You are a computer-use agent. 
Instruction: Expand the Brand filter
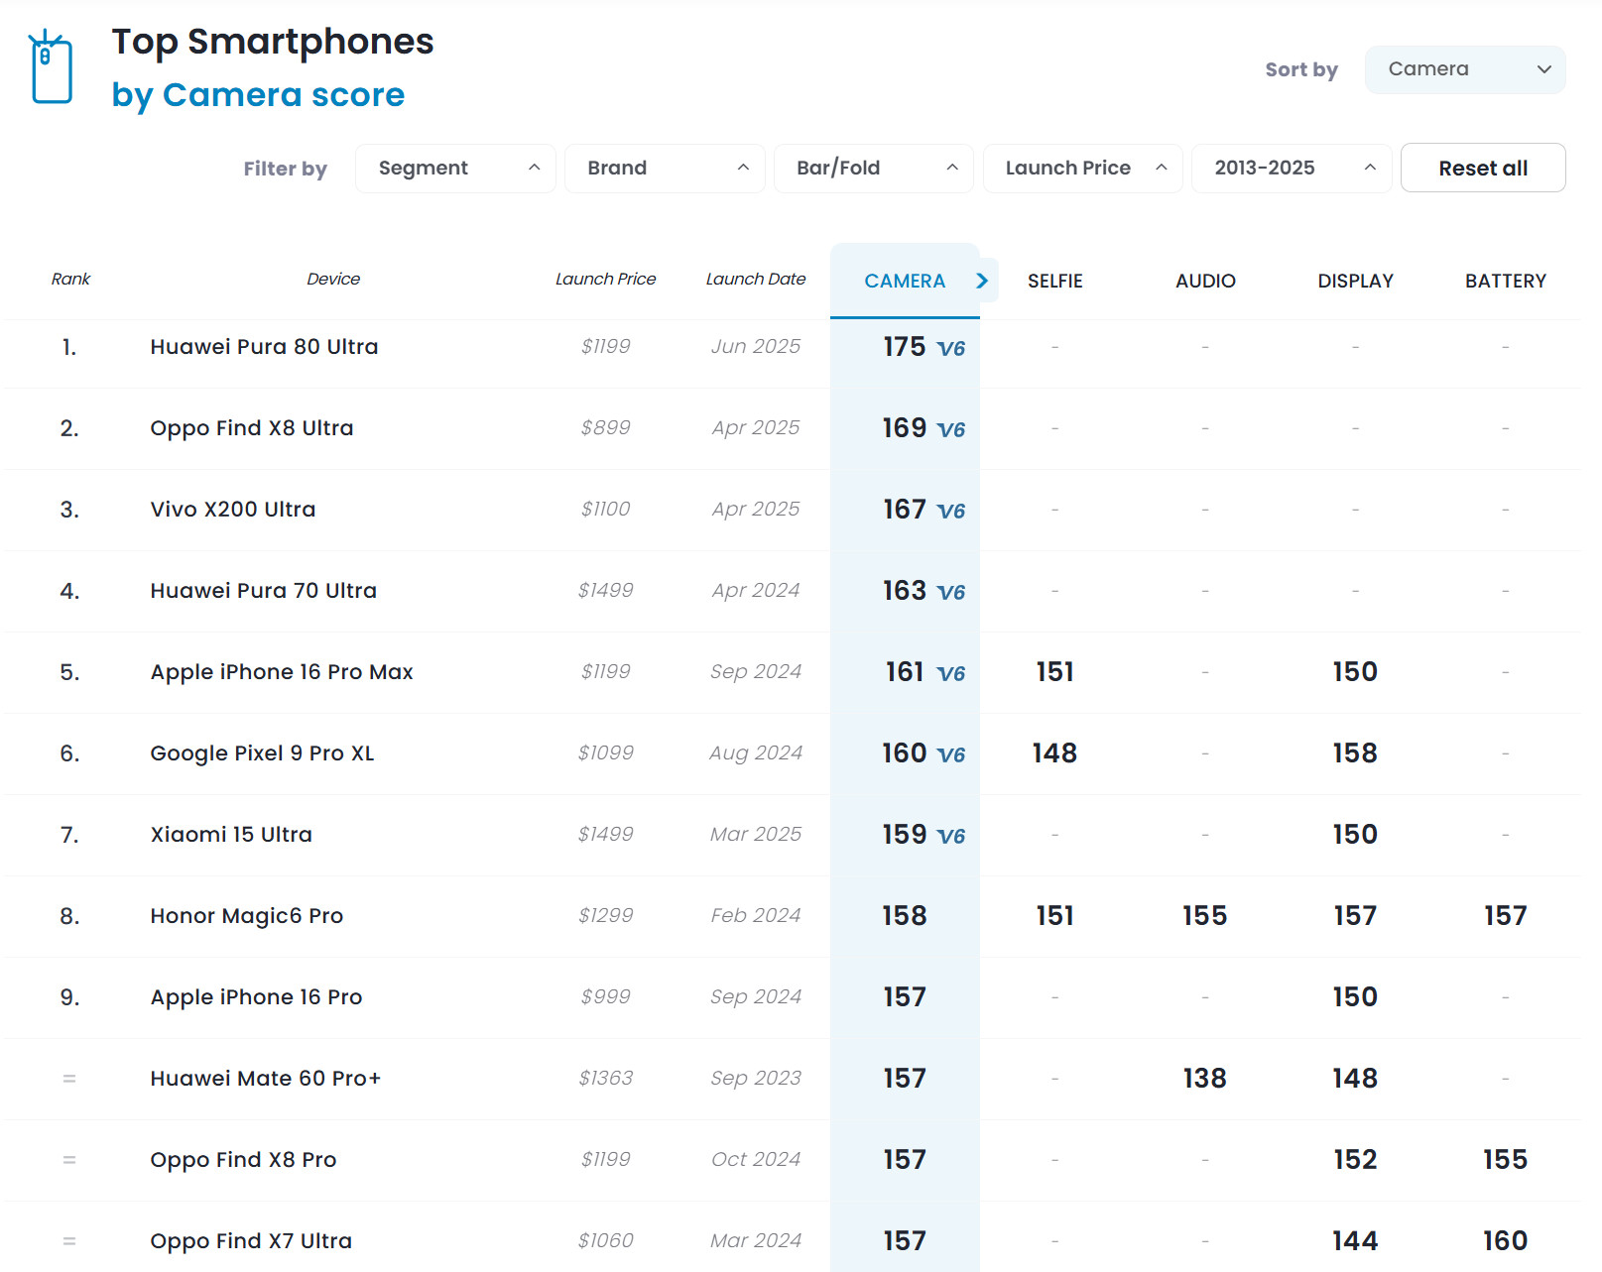point(665,169)
